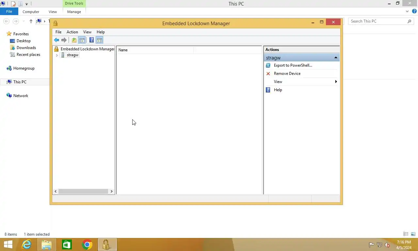Viewport: 418px width, 251px height.
Task: Toggle Show/Hide Console Tree toolbar button
Action: [x=82, y=40]
